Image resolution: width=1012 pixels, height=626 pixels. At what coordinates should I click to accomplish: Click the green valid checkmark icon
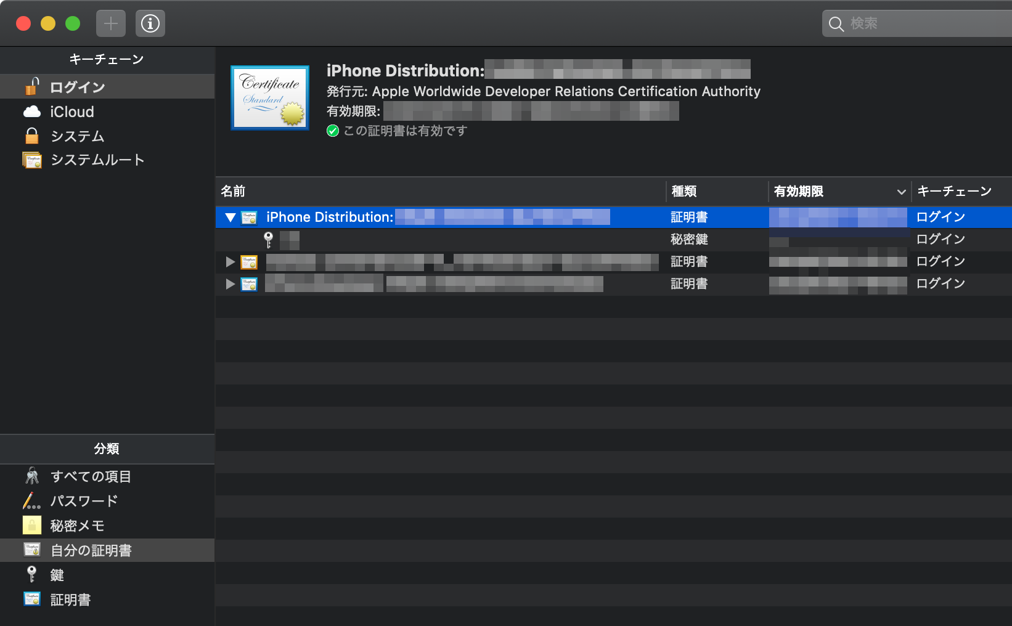[333, 131]
